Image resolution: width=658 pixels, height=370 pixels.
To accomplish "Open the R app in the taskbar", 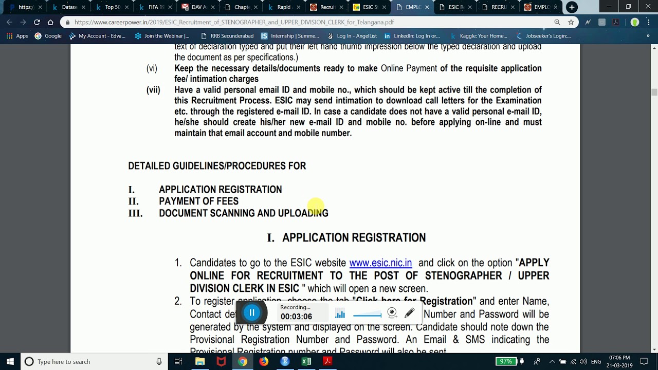I will [x=285, y=361].
